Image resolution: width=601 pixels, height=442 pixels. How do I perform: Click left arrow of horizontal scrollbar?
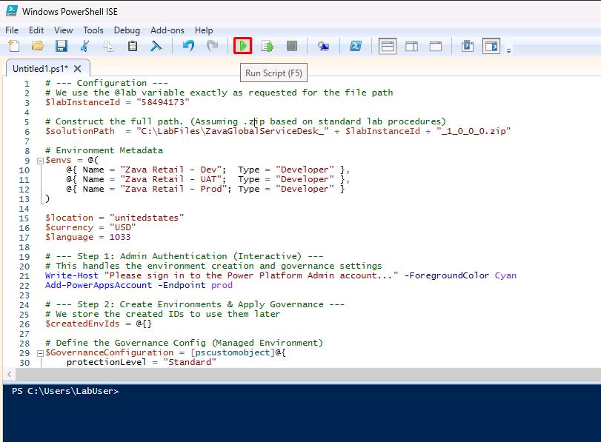(9, 374)
